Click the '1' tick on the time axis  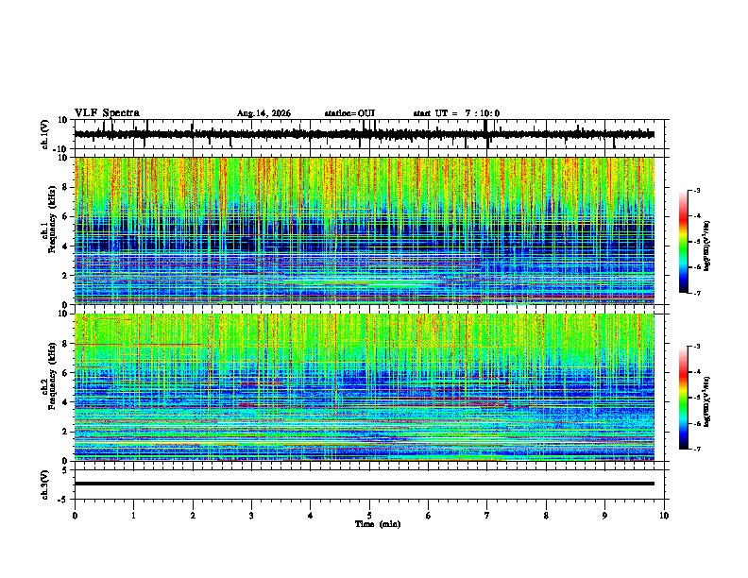click(x=133, y=516)
